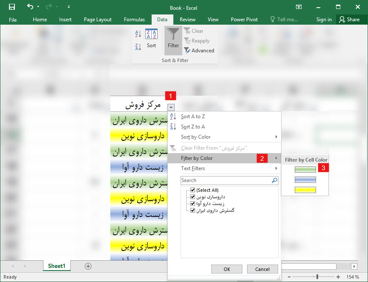This screenshot has height=282, width=368.
Task: Click the Share button
Action: click(x=349, y=20)
